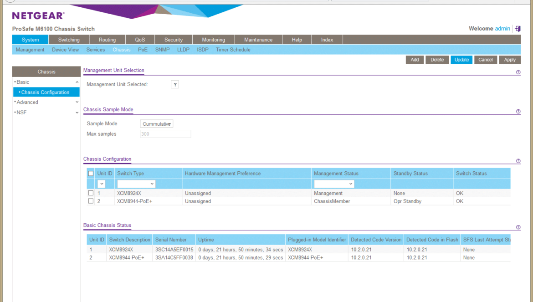Open the Maintenance tab

[258, 40]
